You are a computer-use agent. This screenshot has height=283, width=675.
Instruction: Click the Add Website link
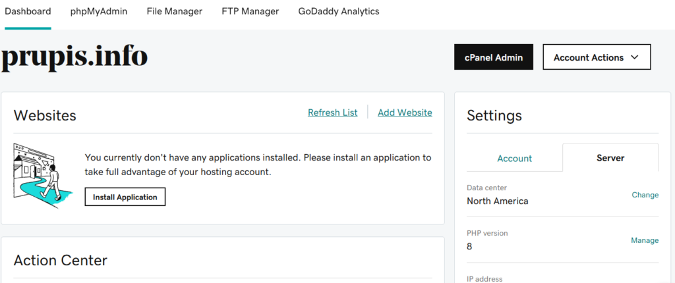[x=405, y=113]
